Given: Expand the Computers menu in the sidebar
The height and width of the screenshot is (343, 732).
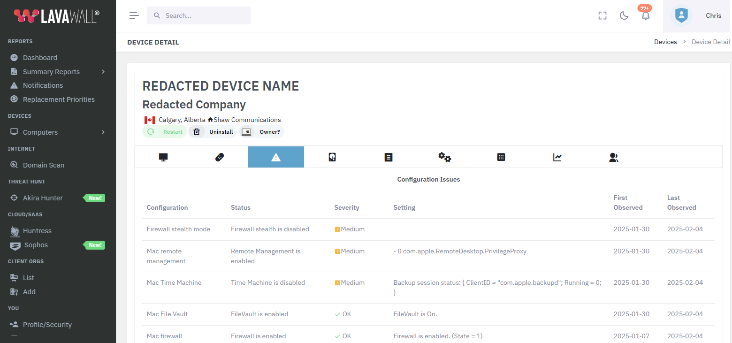Looking at the screenshot, I should [x=40, y=132].
